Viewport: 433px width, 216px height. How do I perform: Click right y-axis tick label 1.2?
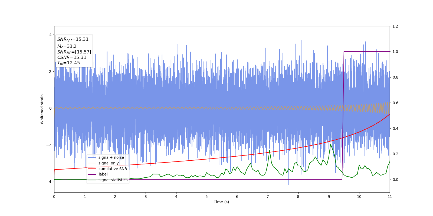pos(395,26)
